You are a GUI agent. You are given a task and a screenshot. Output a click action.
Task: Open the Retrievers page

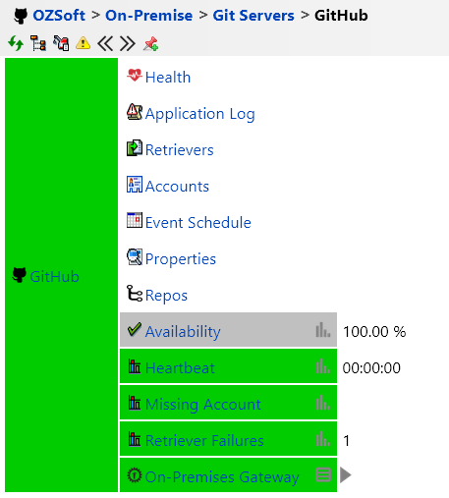click(x=179, y=150)
